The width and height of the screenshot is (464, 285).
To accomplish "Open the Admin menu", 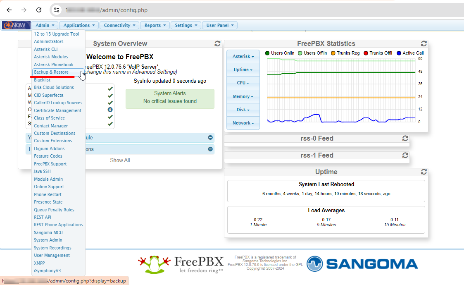I will (45, 25).
